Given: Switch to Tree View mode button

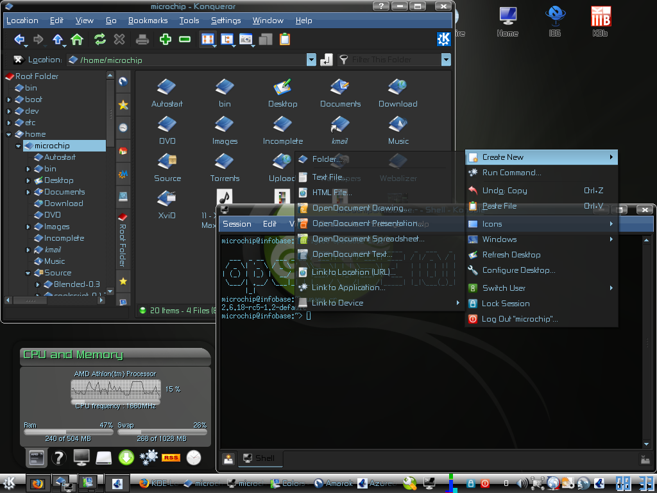Looking at the screenshot, I should click(227, 39).
